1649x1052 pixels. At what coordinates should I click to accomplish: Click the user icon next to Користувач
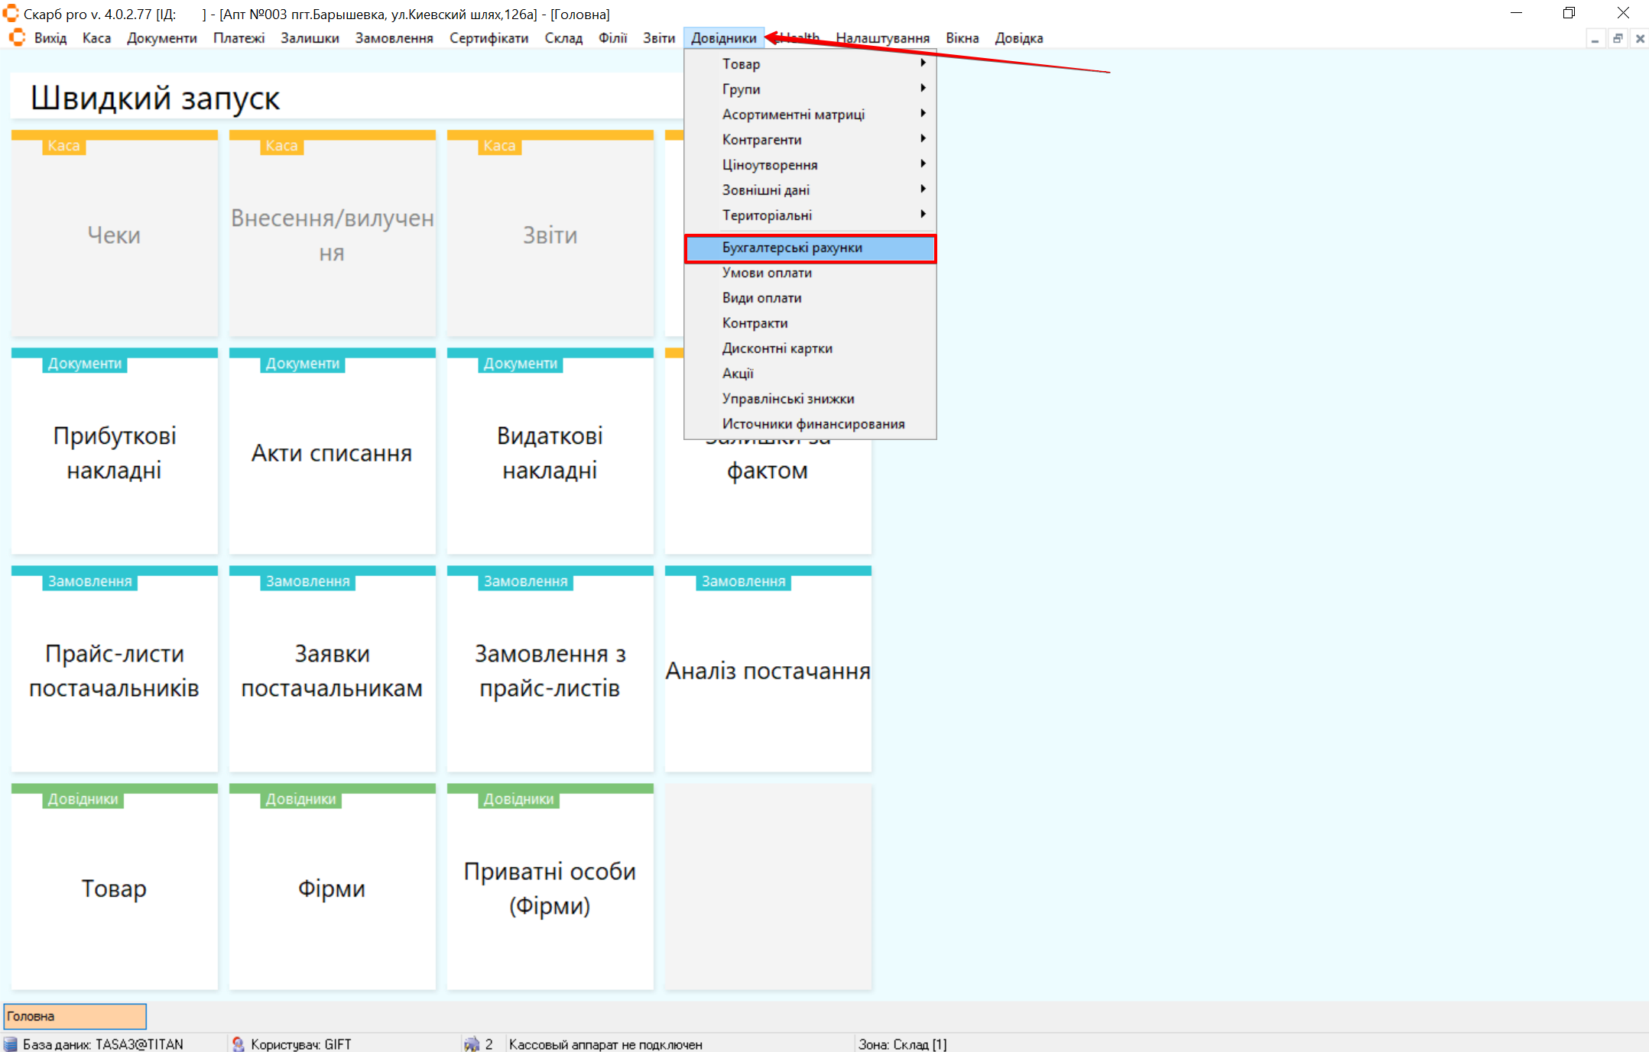click(239, 1044)
